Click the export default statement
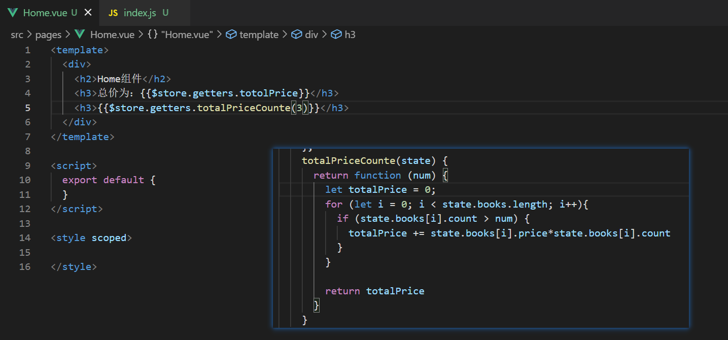 [x=109, y=180]
